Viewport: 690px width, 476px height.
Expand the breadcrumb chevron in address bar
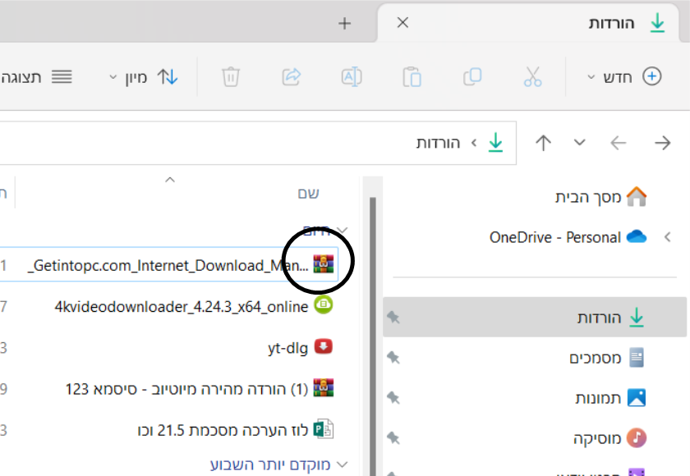(x=474, y=143)
